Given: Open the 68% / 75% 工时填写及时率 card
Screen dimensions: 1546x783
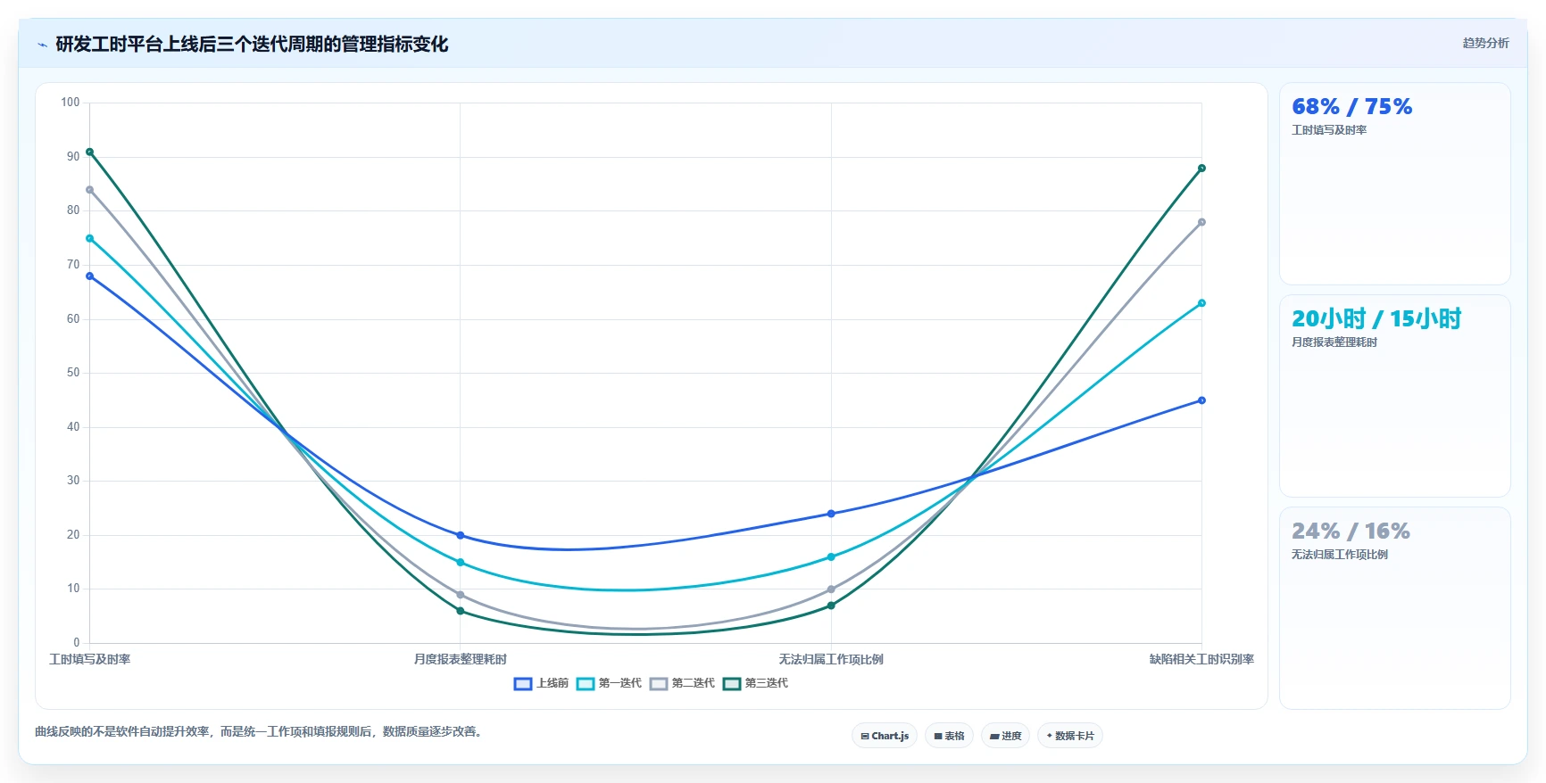Looking at the screenshot, I should [1394, 184].
